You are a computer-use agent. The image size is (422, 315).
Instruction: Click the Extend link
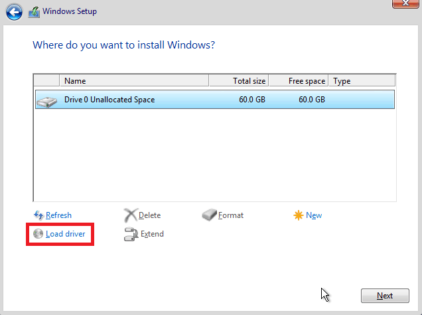[x=152, y=234]
